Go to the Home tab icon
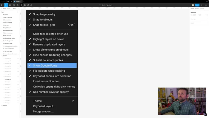The image size is (209, 118). (8, 1)
